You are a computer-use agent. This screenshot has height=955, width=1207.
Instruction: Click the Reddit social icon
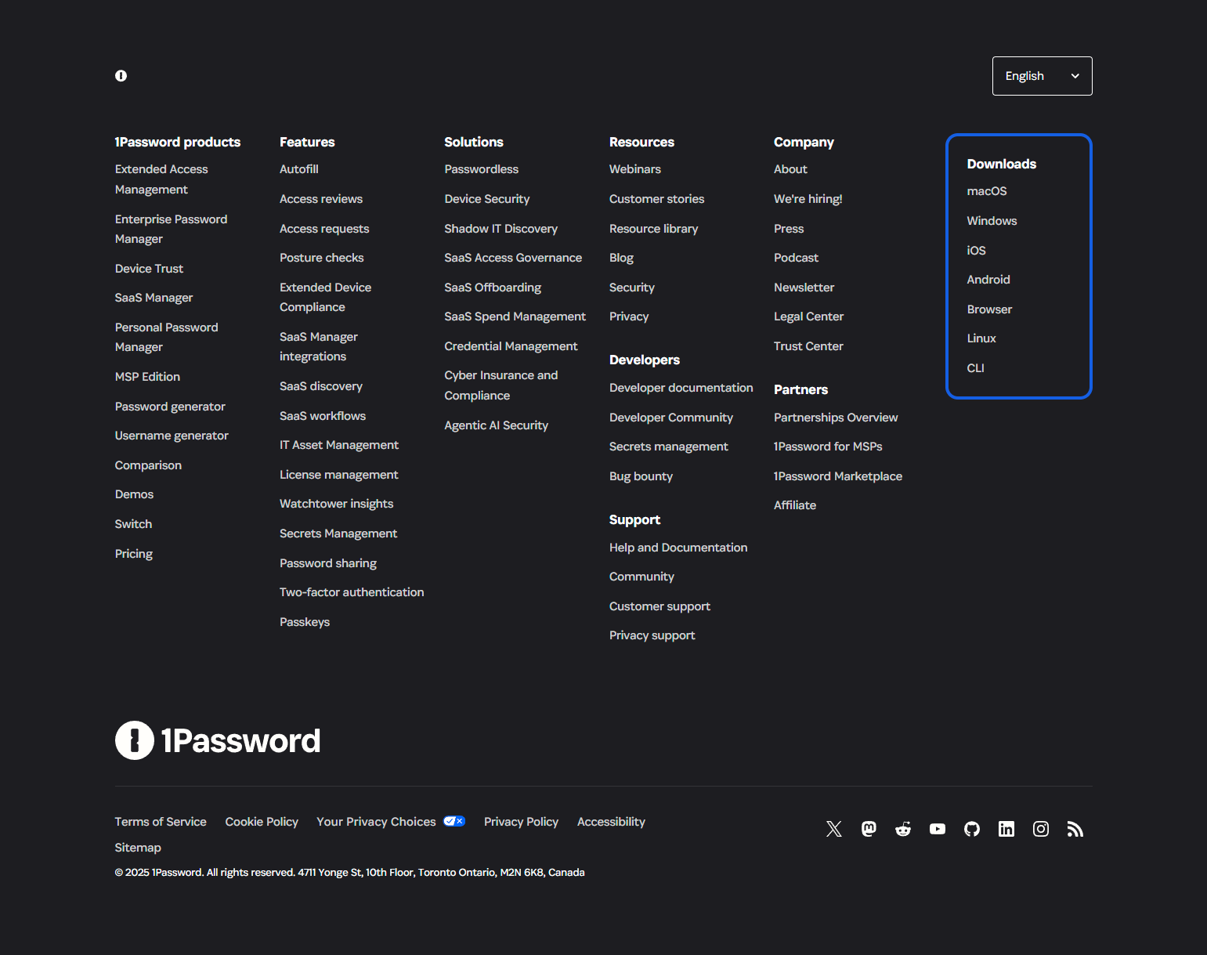point(902,829)
